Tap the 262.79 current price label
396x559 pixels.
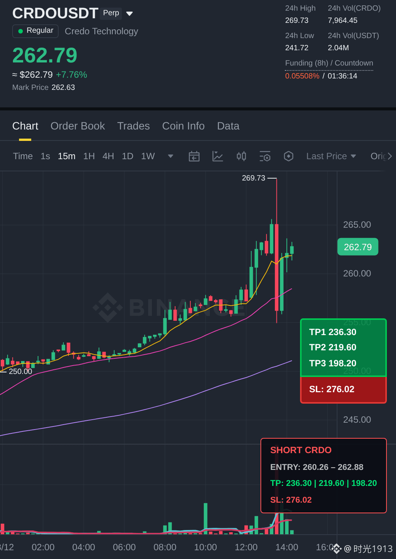[45, 55]
